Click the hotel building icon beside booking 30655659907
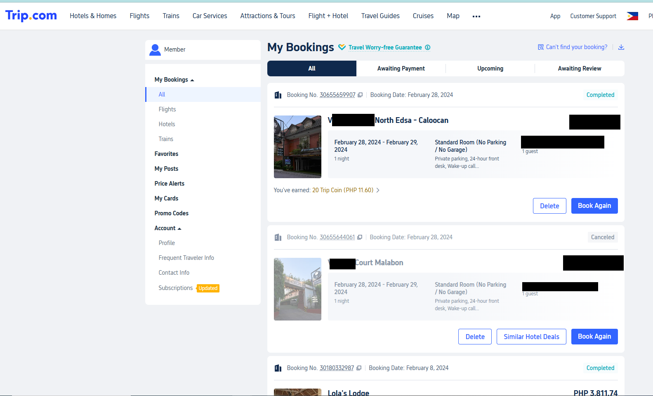The height and width of the screenshot is (396, 653). coord(278,95)
